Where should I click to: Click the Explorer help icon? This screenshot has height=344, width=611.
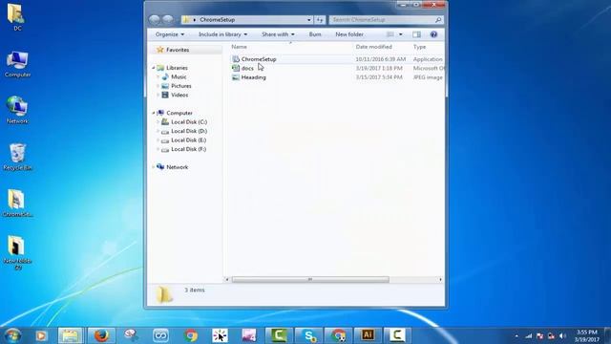[x=433, y=34]
